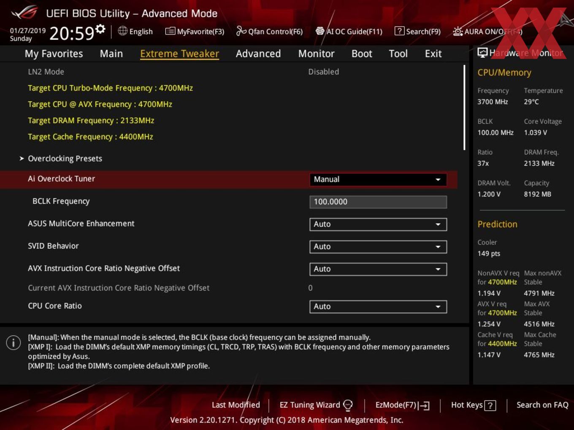Go to the Advanced tab

258,54
